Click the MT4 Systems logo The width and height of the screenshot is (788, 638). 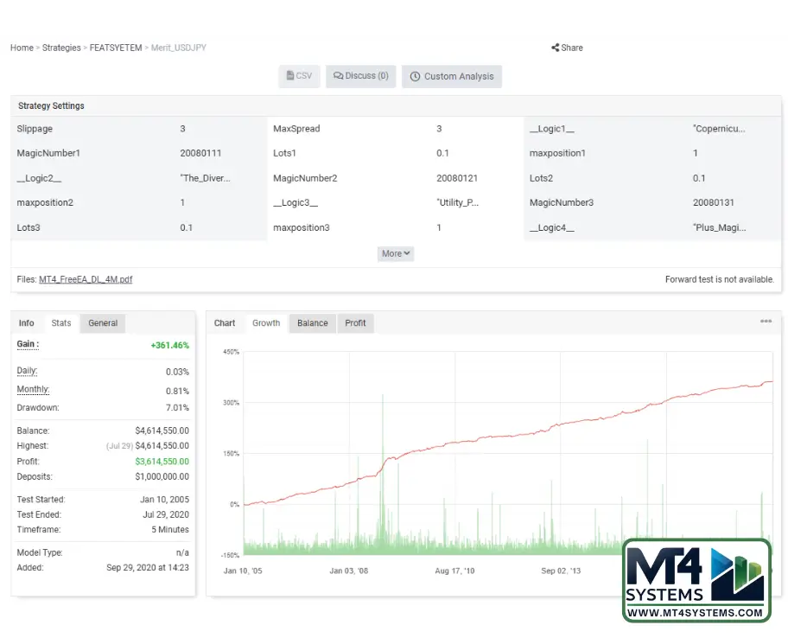click(696, 581)
